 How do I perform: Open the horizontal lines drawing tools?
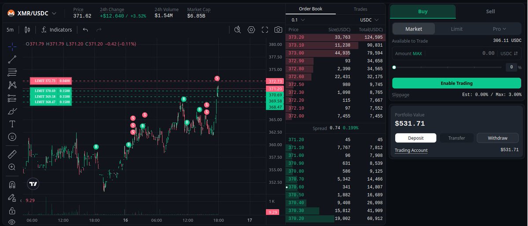[12, 72]
